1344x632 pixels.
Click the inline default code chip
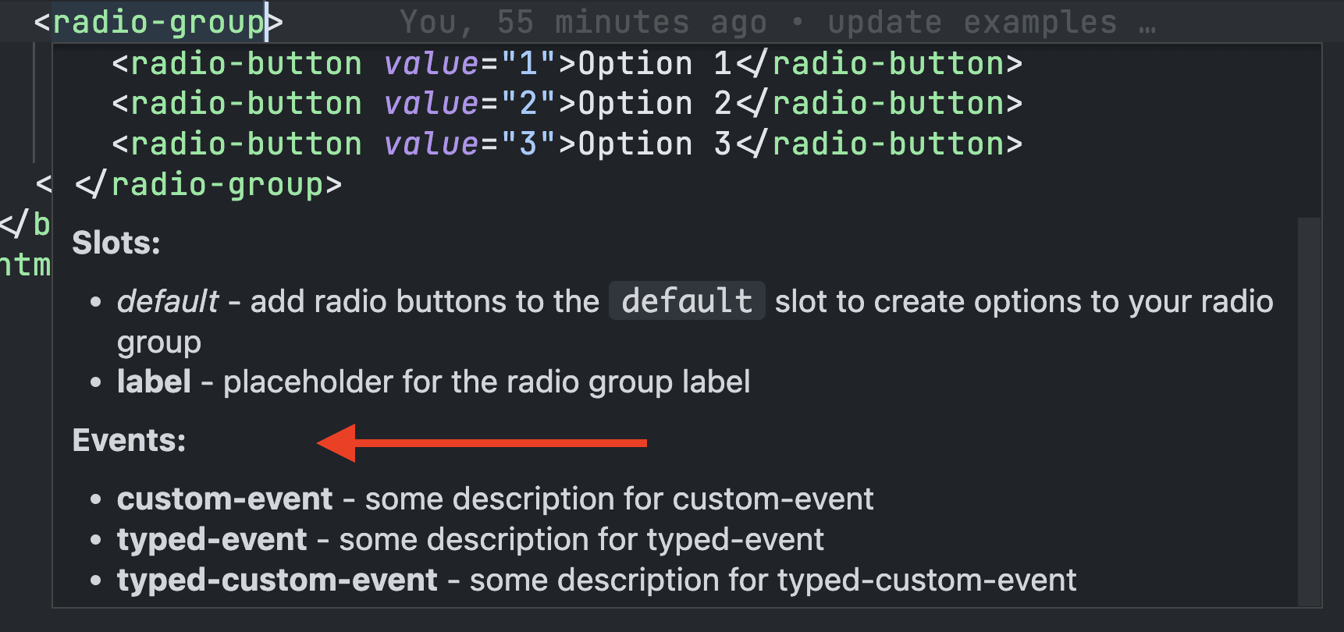[686, 301]
